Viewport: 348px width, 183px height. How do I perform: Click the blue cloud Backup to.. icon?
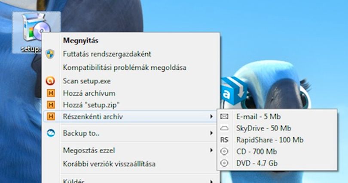pyautogui.click(x=51, y=133)
